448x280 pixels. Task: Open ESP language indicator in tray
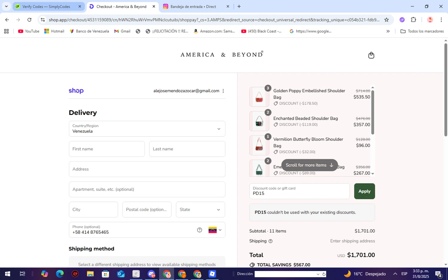[x=404, y=274]
